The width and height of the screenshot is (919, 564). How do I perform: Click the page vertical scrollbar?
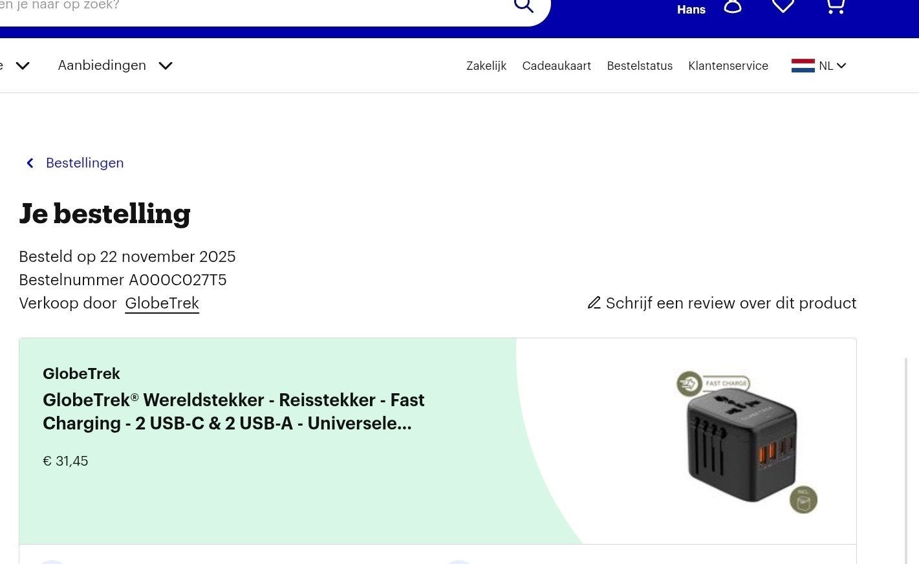point(906,459)
